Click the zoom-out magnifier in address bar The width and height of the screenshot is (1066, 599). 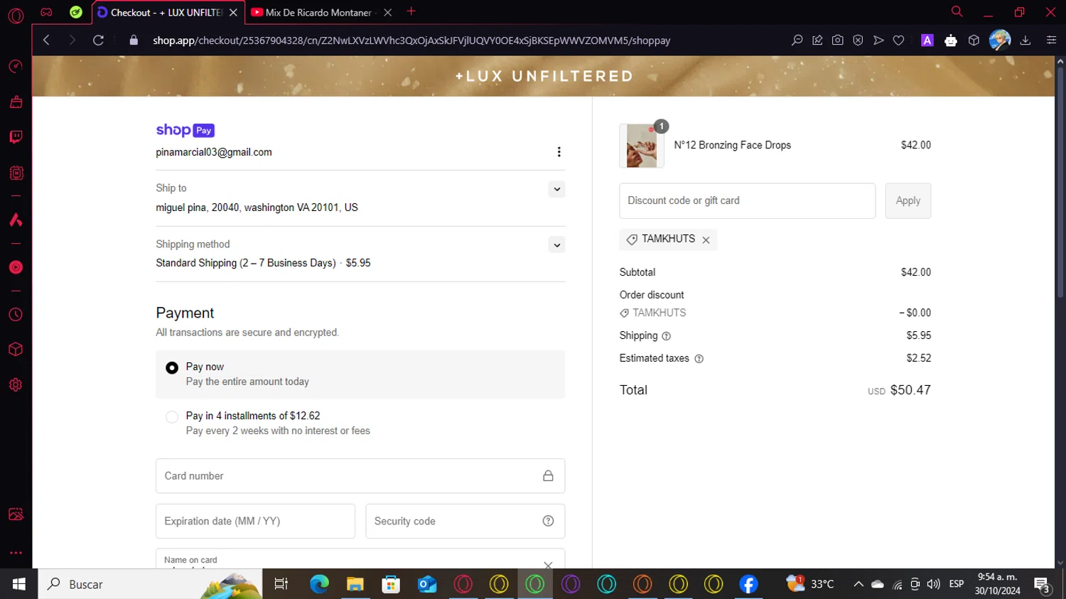pos(797,41)
